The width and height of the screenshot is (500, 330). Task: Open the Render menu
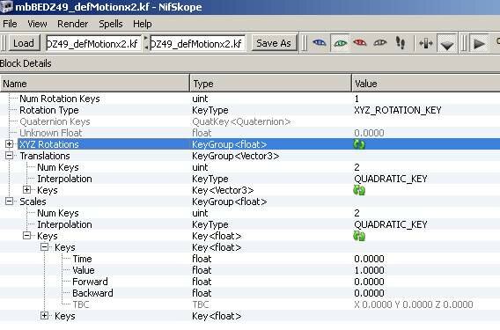(x=72, y=24)
